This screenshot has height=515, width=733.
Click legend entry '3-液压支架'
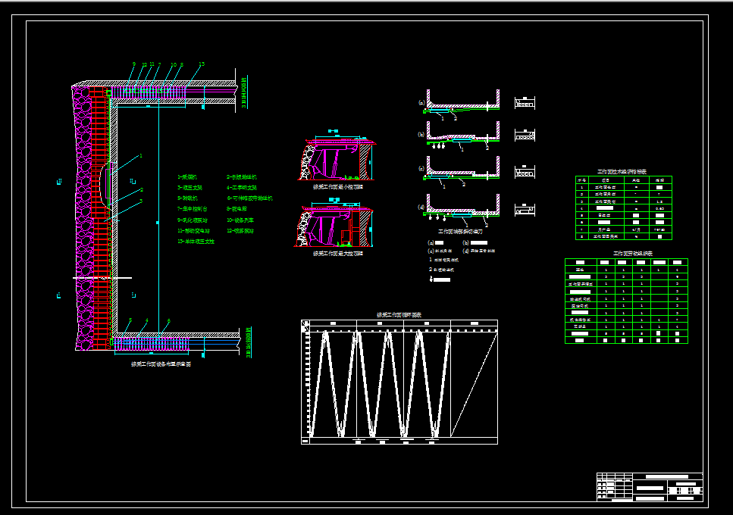coord(190,188)
